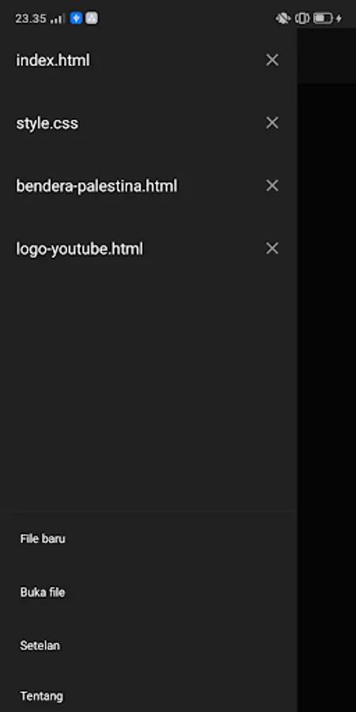Select bendera-palestina.html from the open files
Screen dimensions: 356x712
pos(97,186)
